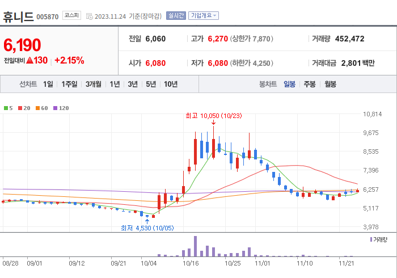This screenshot has width=397, height=278.
Task: Click the 2023.11.24 기준(장마감) date text
Action: point(128,16)
